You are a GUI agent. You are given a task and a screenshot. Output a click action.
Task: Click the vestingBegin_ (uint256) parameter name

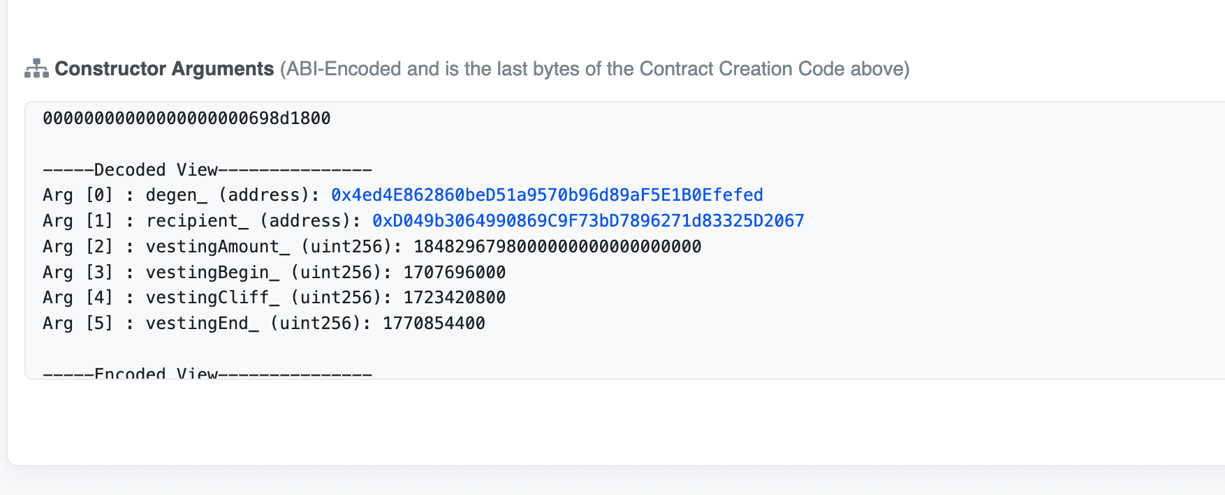269,273
